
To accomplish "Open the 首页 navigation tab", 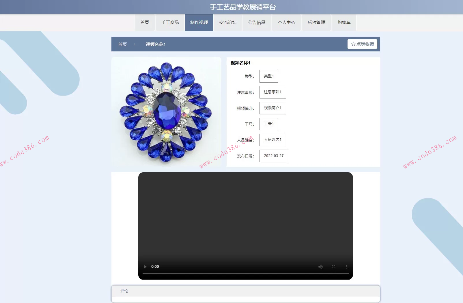I will (x=145, y=22).
